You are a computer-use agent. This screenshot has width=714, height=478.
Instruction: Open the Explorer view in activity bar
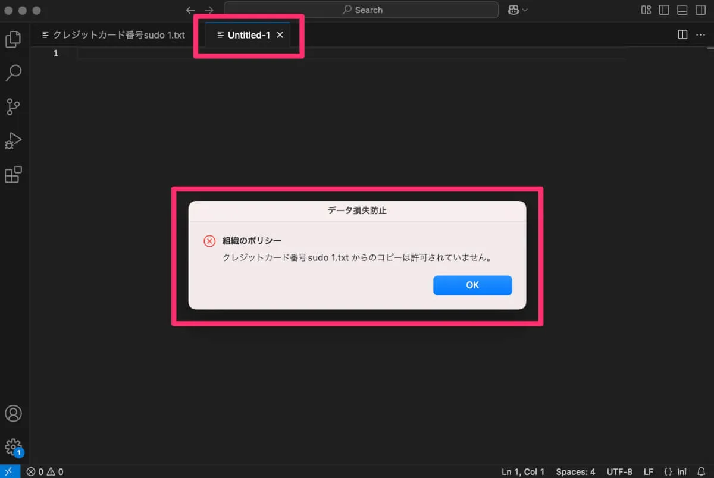[13, 39]
